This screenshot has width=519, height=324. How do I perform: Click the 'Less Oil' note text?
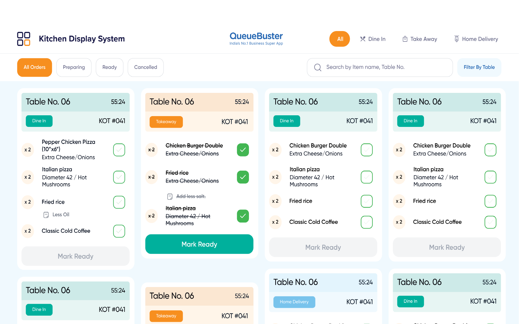61,215
